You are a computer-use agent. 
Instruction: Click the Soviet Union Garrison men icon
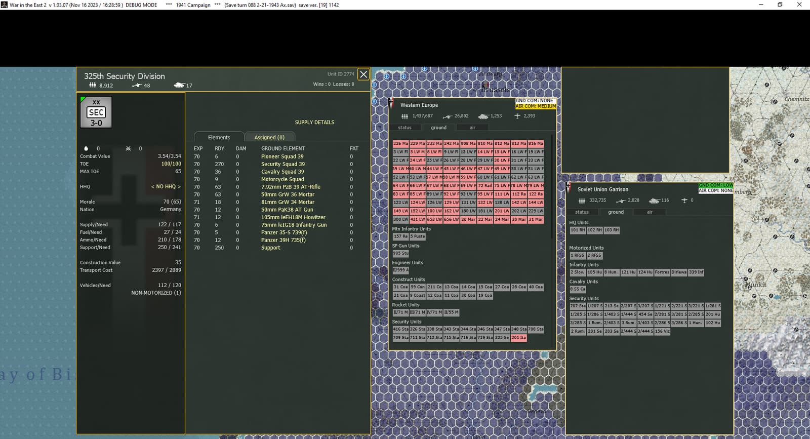(582, 201)
